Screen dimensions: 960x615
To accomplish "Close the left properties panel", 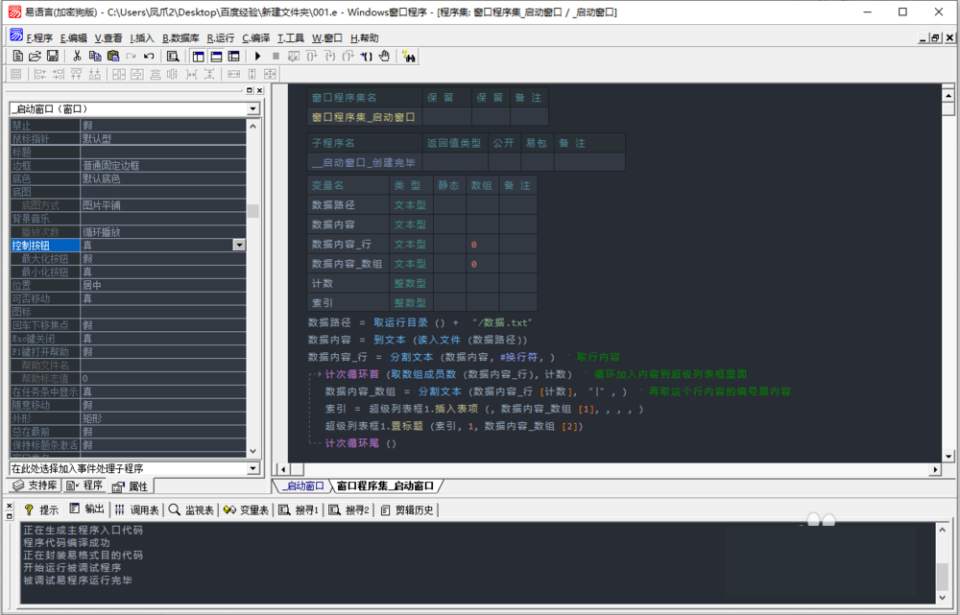I will (259, 90).
